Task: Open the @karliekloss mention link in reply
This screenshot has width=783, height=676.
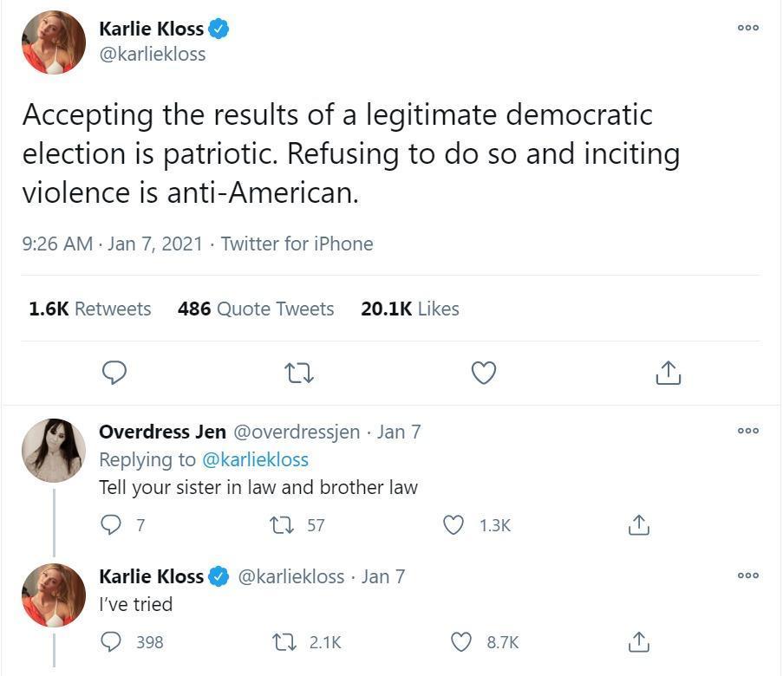Action: point(255,459)
